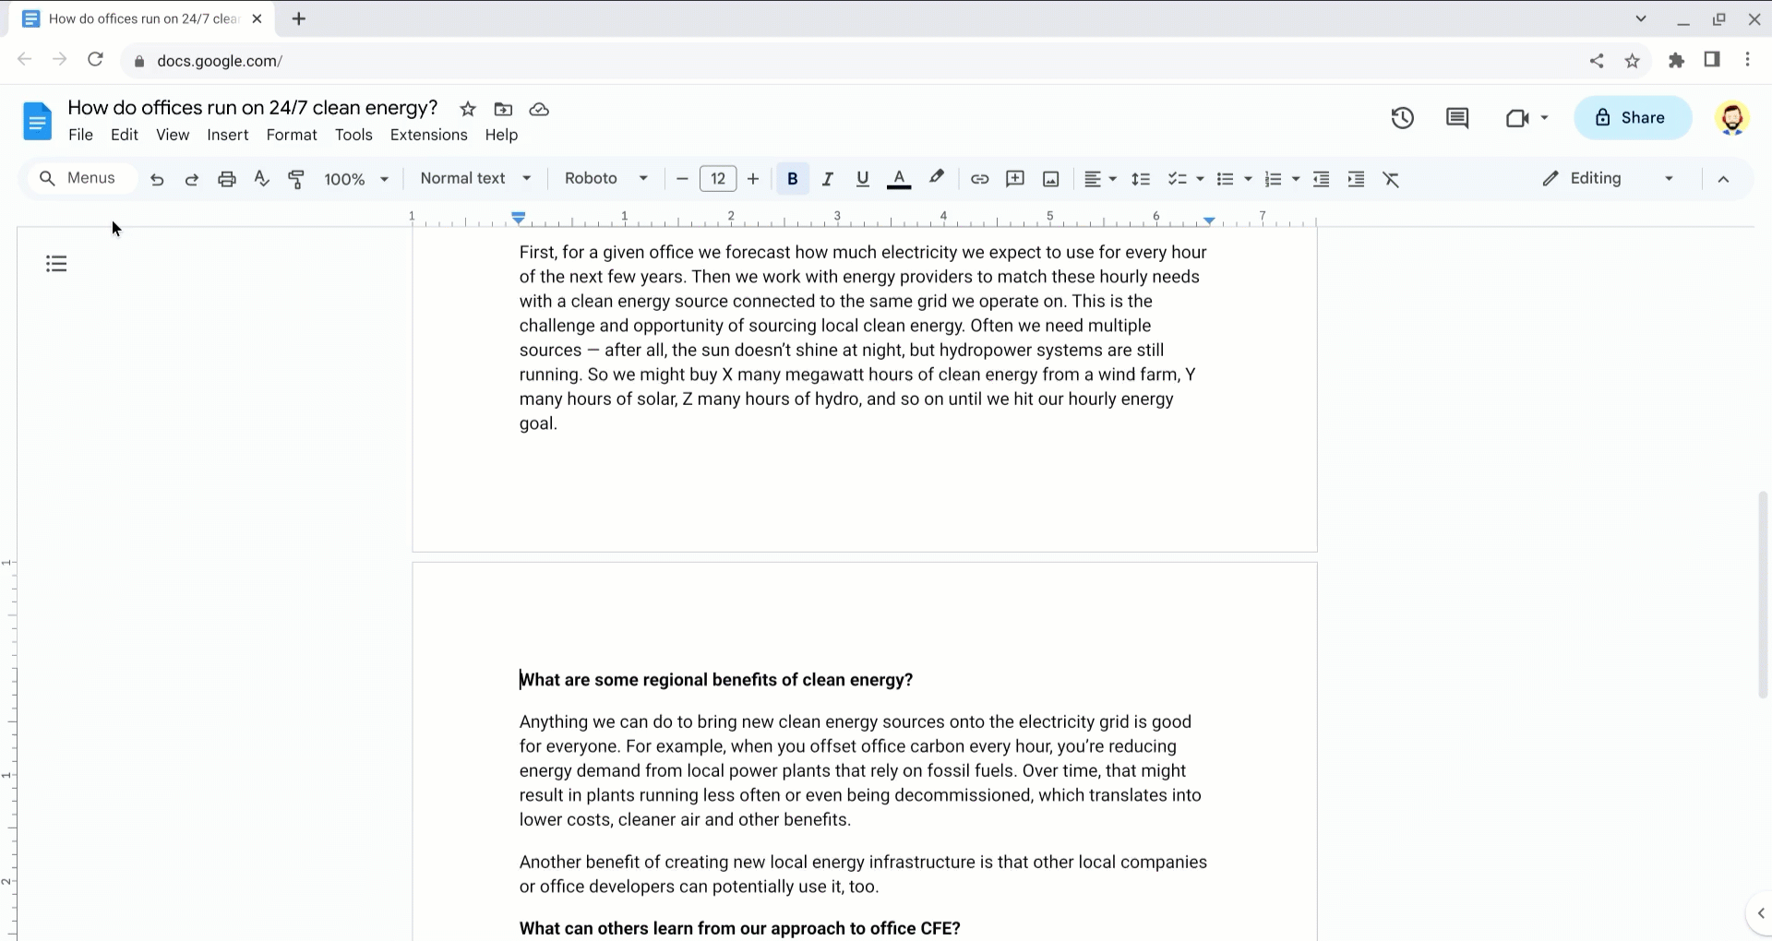Open the Format menu

291,135
